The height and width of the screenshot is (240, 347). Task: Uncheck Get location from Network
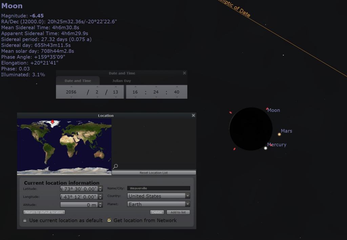[109, 220]
